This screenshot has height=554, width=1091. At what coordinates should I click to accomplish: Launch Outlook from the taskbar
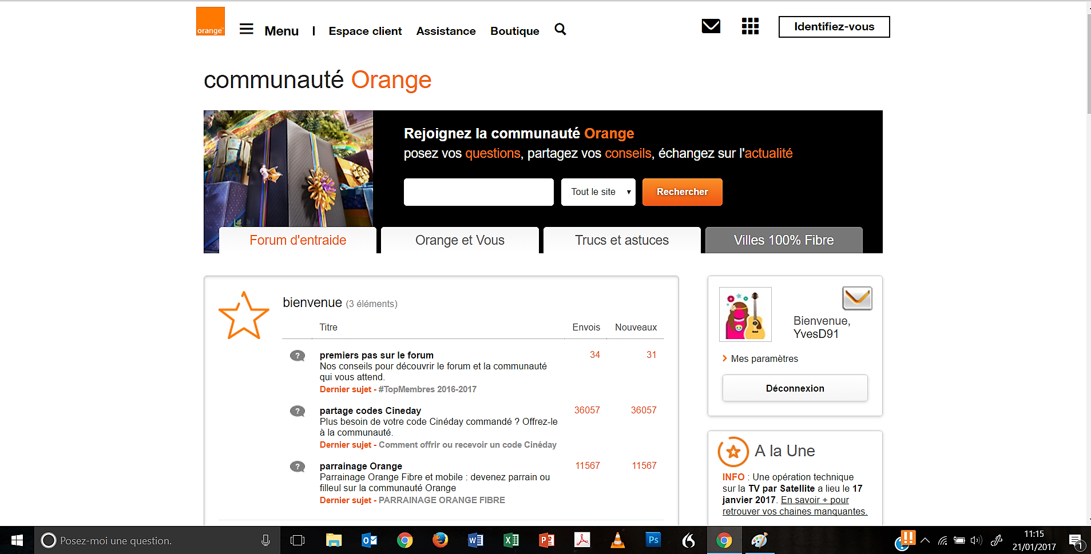point(370,540)
